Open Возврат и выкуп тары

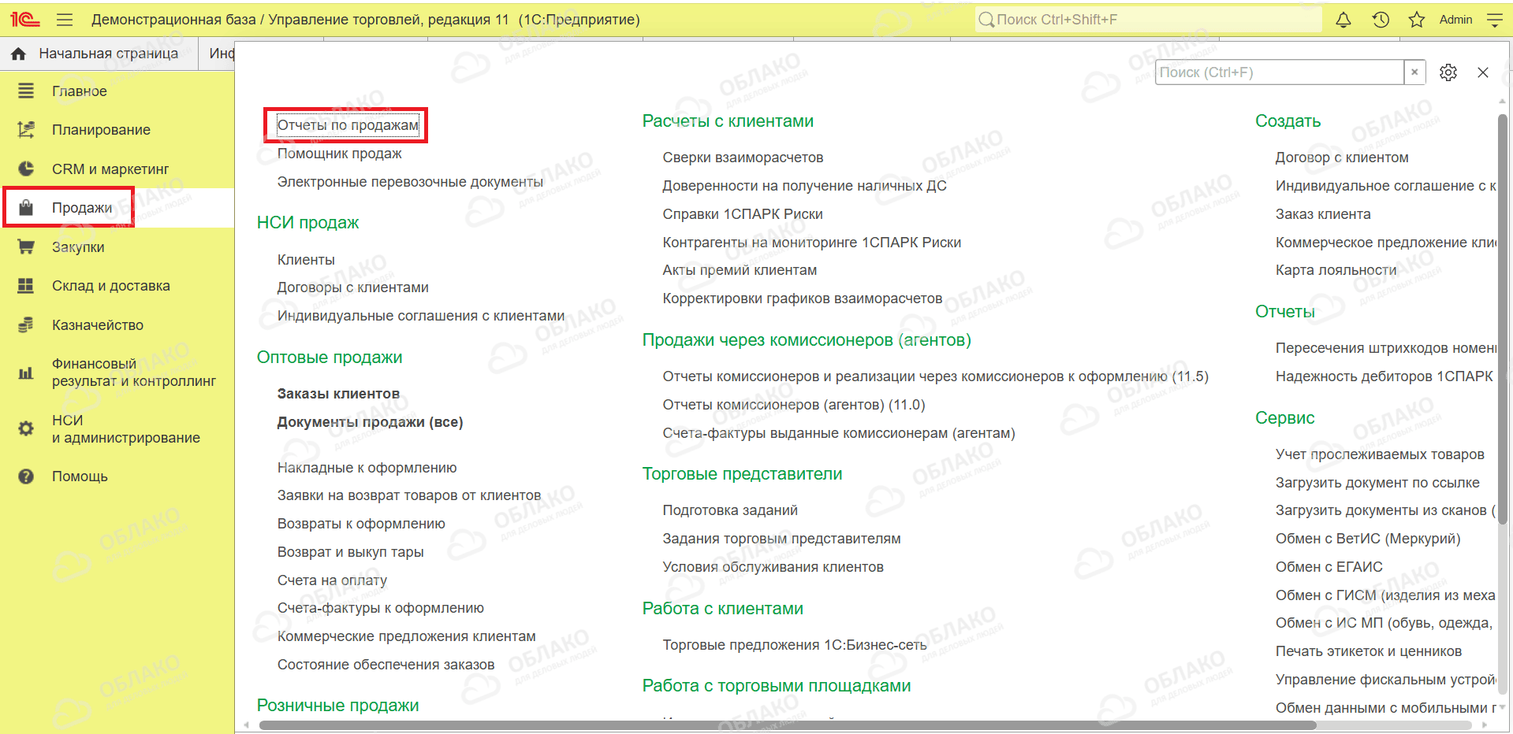[x=350, y=552]
